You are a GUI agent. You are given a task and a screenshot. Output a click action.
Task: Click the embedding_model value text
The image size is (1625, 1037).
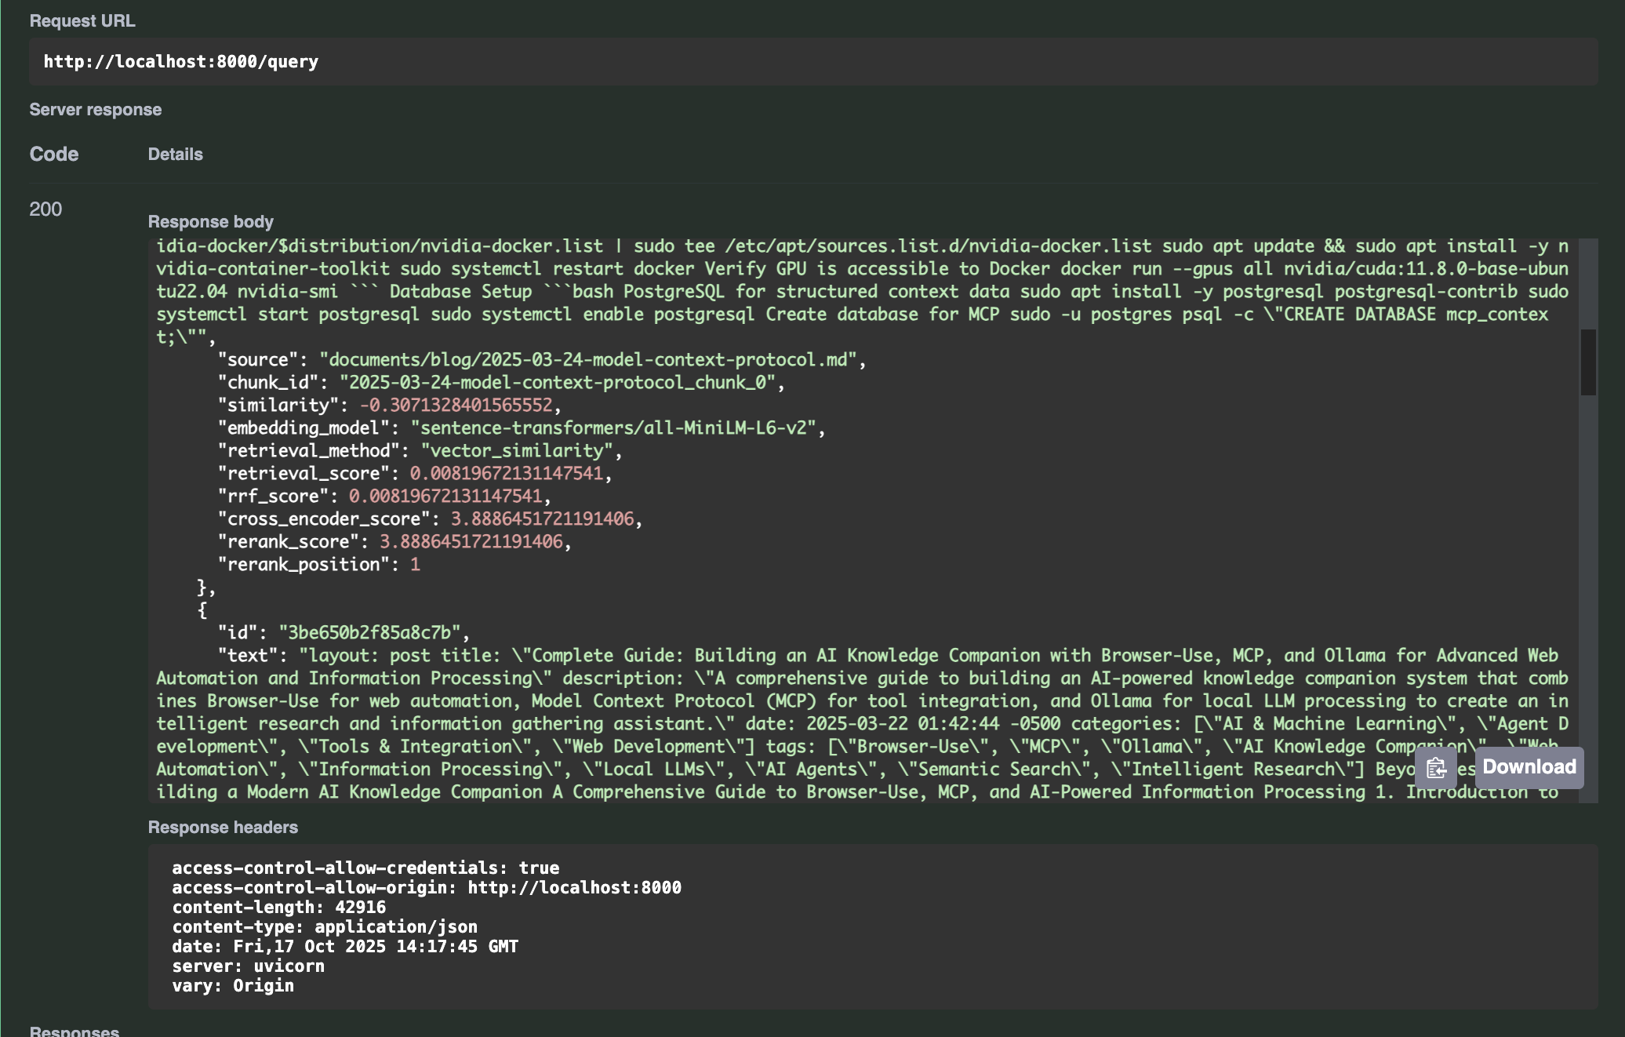[x=613, y=428]
